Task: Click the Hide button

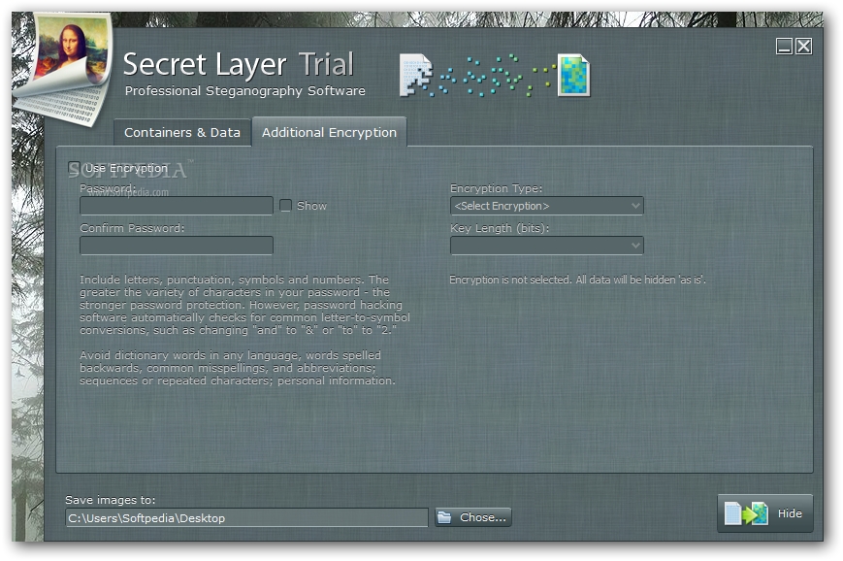Action: [764, 513]
